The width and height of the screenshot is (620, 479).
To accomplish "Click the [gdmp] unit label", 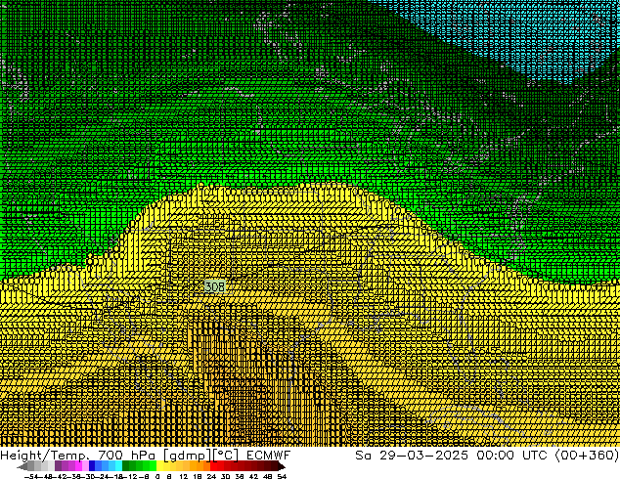I will pyautogui.click(x=187, y=456).
